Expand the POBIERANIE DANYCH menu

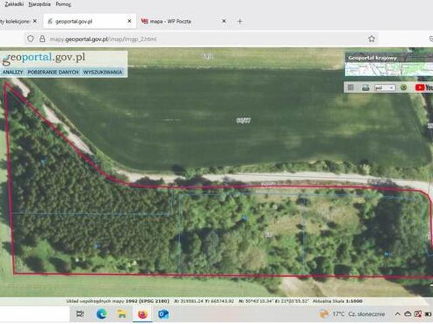[x=53, y=72]
